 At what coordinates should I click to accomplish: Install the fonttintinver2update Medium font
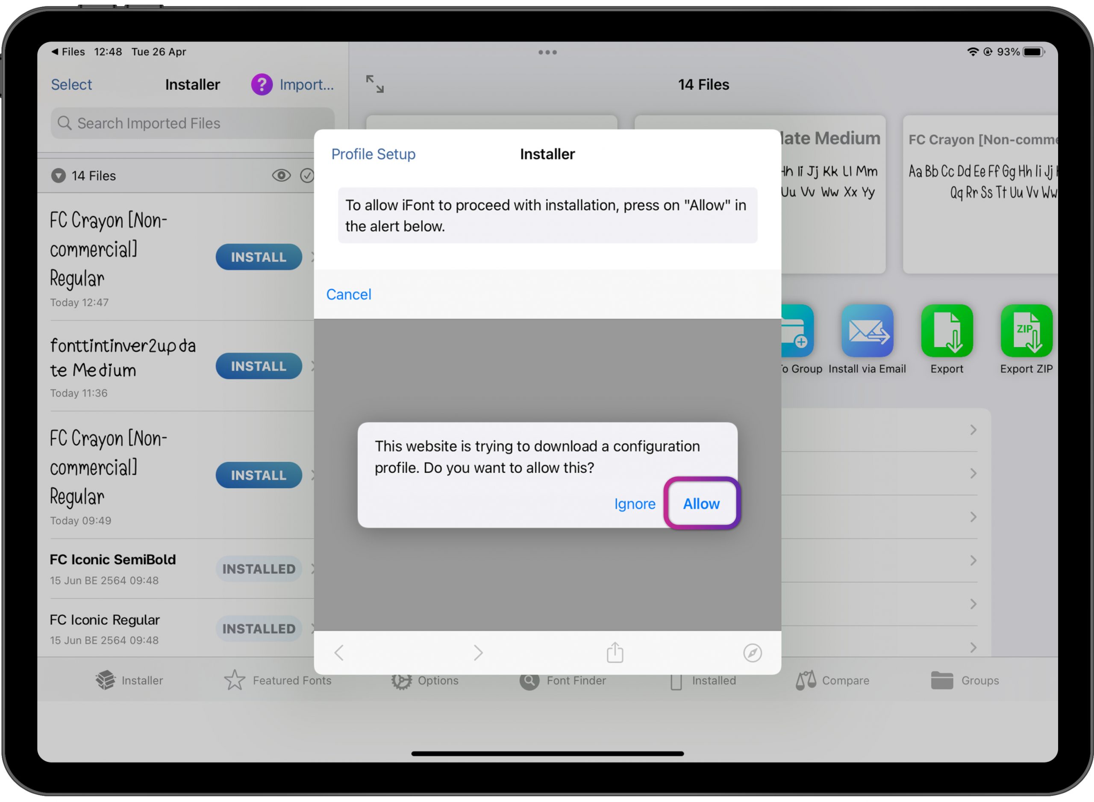tap(258, 366)
